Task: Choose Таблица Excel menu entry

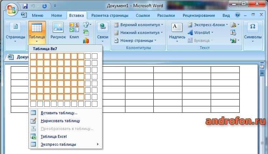Action: pos(66,136)
